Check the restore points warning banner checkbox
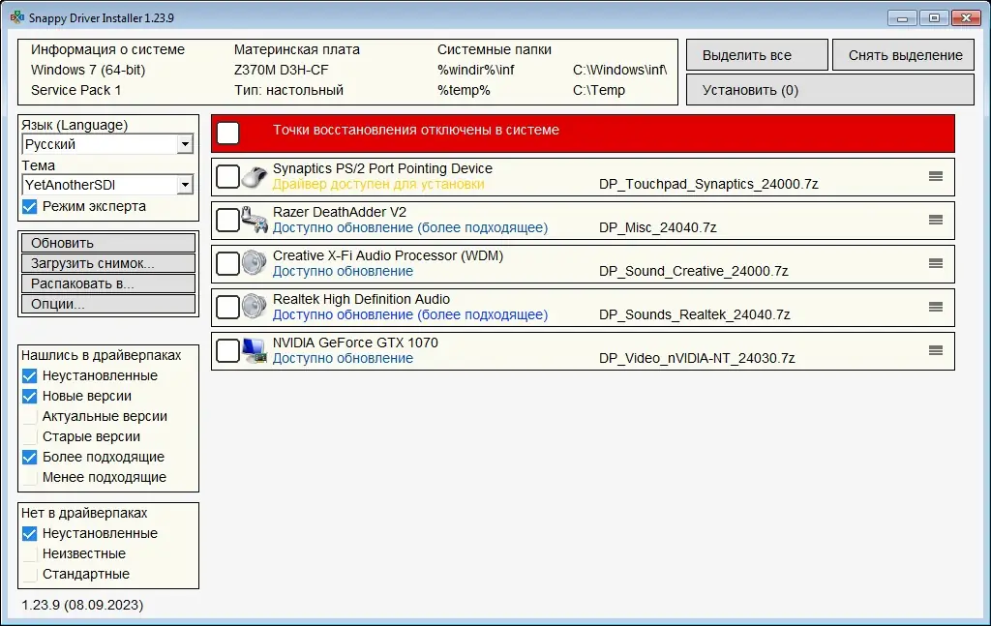 pos(230,133)
